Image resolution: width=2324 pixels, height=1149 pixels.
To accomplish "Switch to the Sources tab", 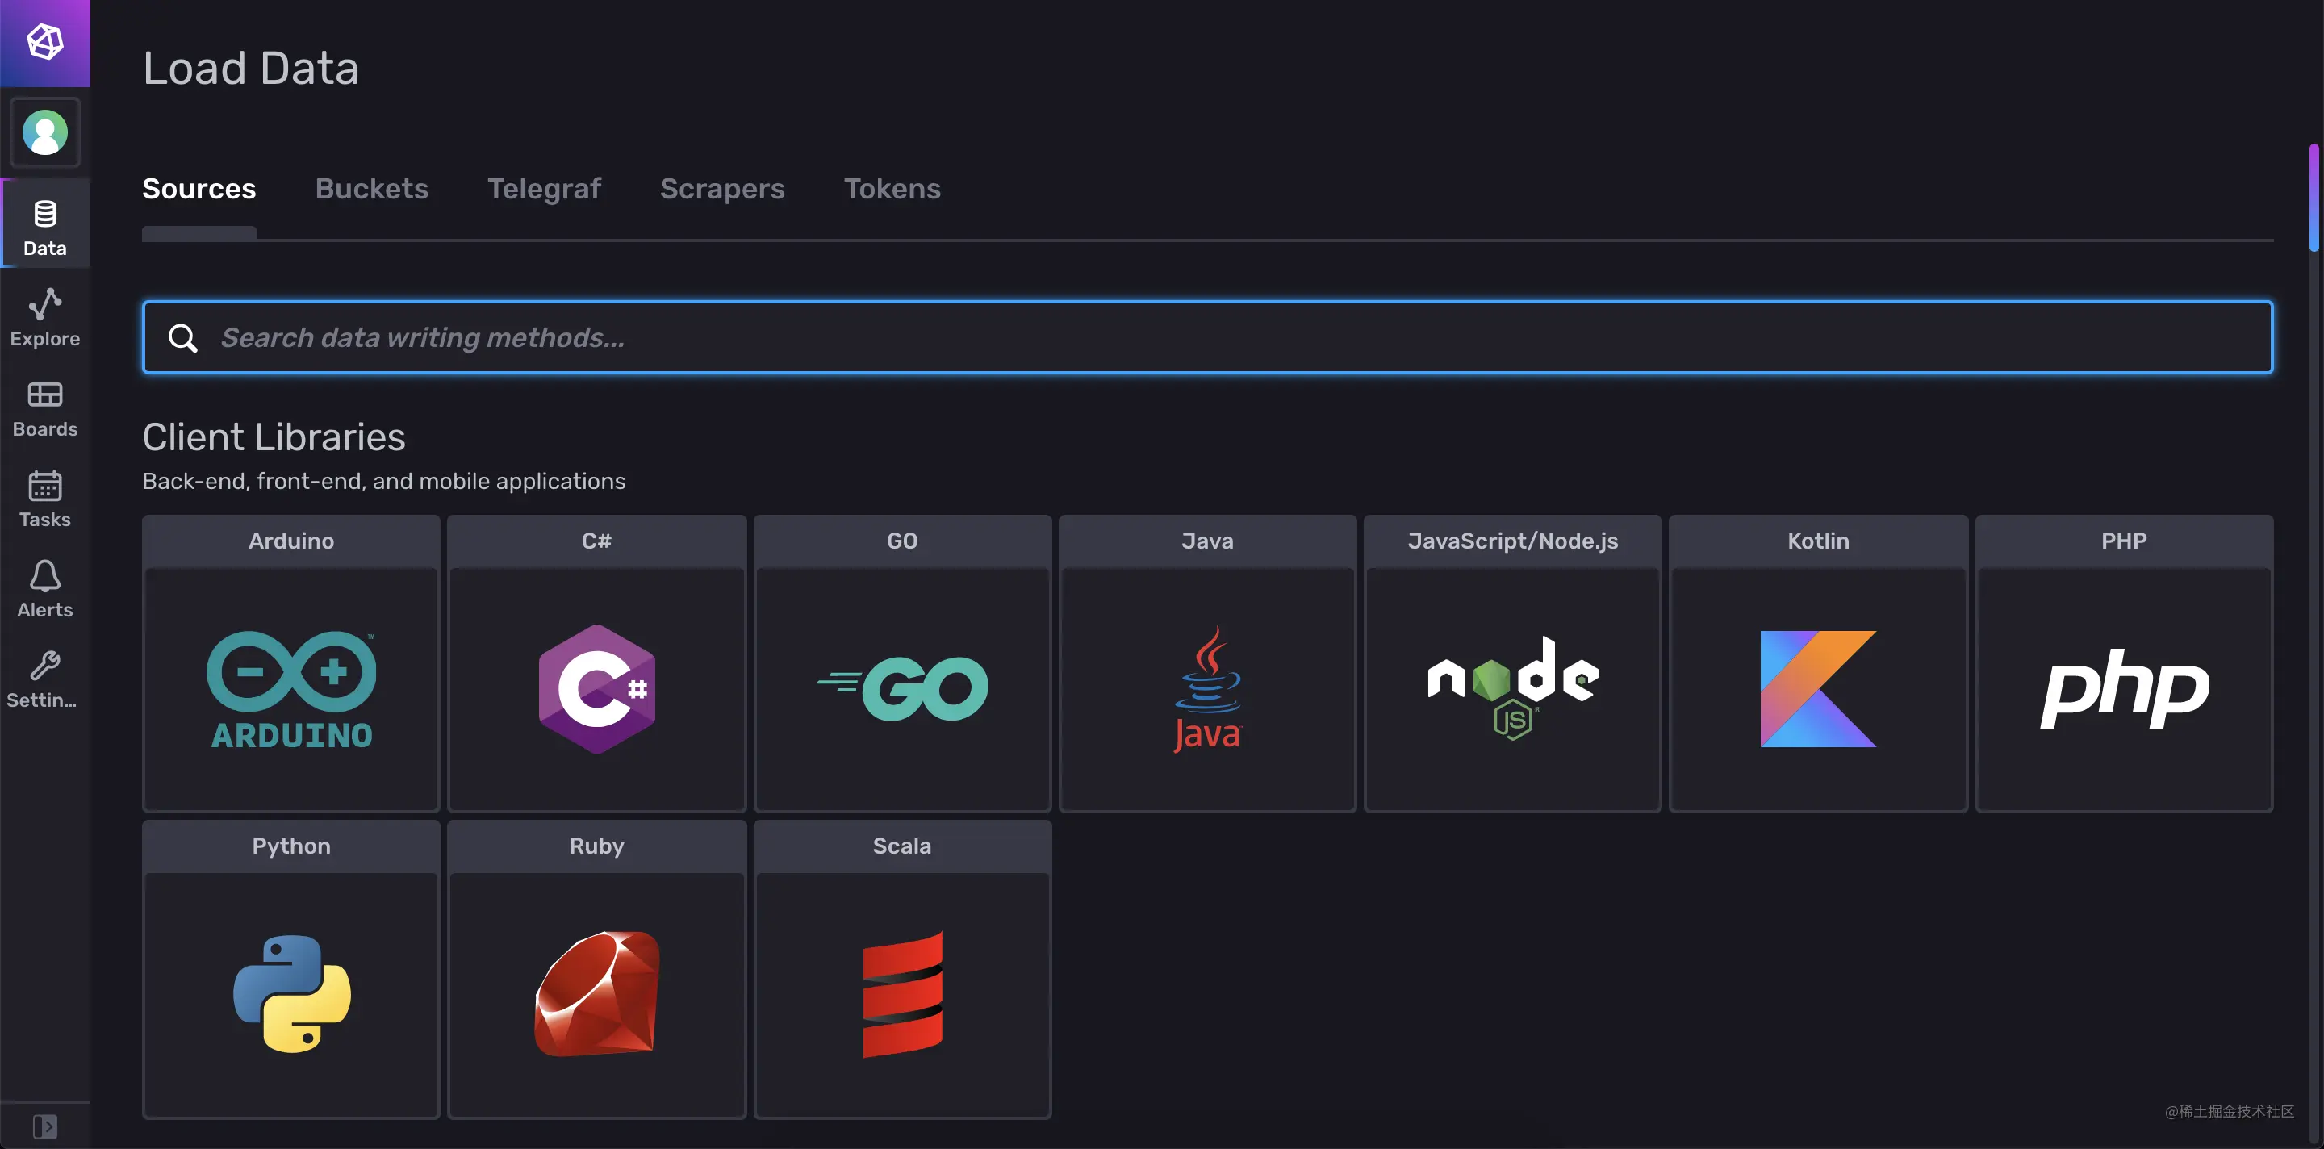I will tap(199, 189).
